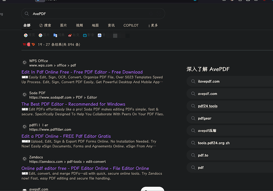Screen dimensions: 273x191
Task: Click the magnifier icon beside pdf.to
Action: click(x=193, y=155)
